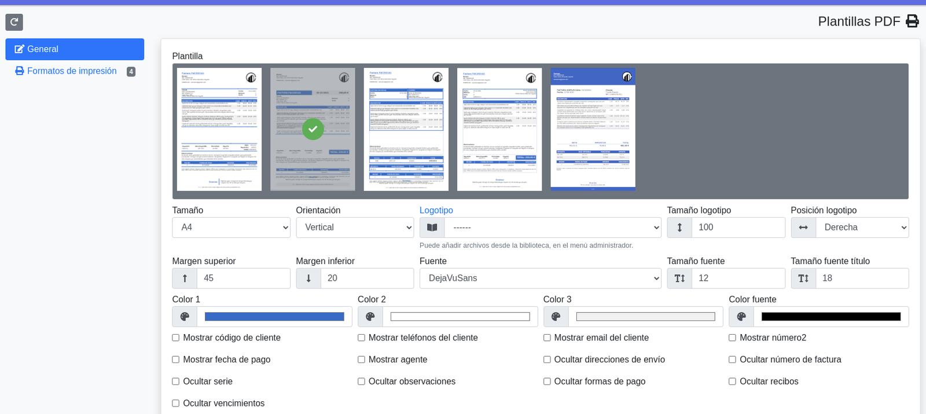Viewport: 926px width, 414px height.
Task: Toggle Ocultar formas de pago
Action: tap(547, 382)
